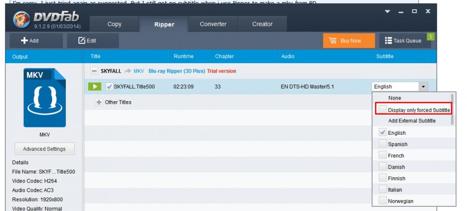
Task: Select Add External Subtitle from the list
Action: coord(411,121)
